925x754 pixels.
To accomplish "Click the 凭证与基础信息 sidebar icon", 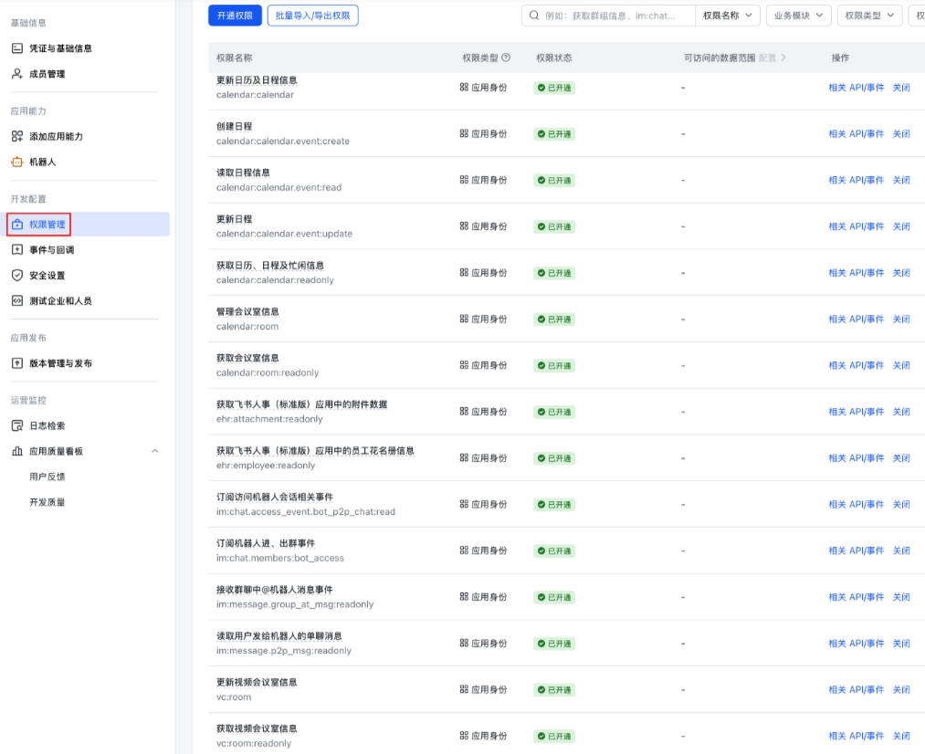I will pos(17,48).
